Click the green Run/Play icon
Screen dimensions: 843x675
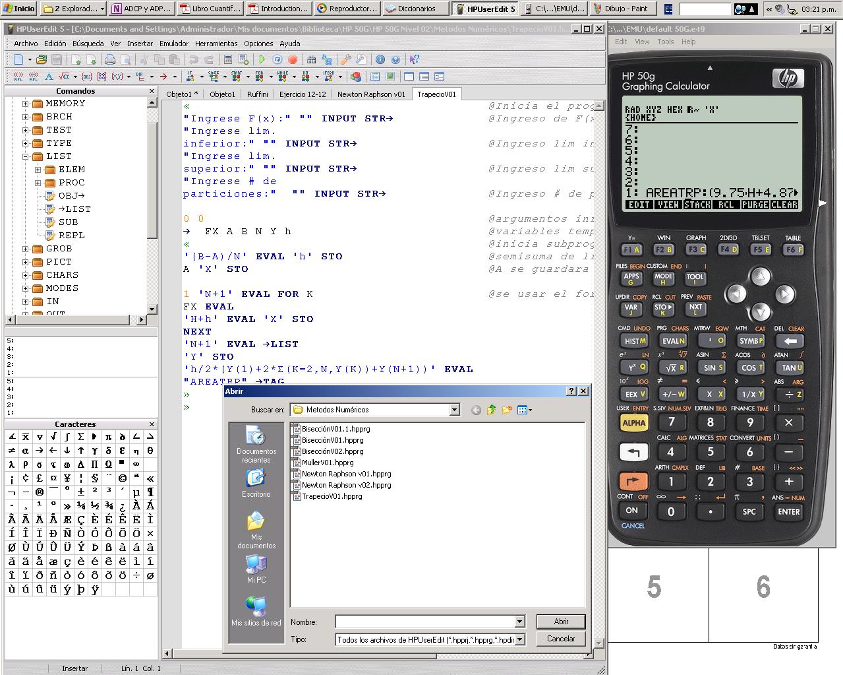[262, 59]
